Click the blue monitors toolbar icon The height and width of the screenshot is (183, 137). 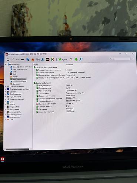point(28,60)
